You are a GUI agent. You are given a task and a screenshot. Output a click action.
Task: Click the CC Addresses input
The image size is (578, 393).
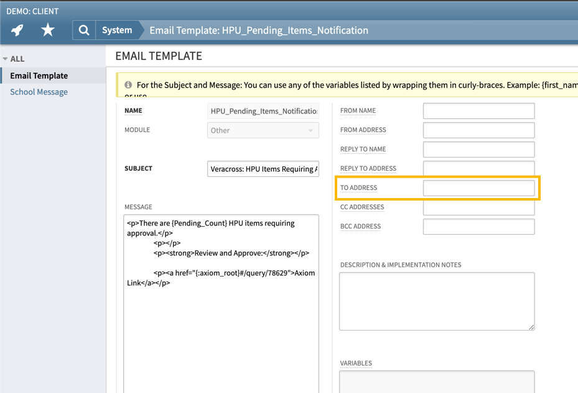point(478,207)
